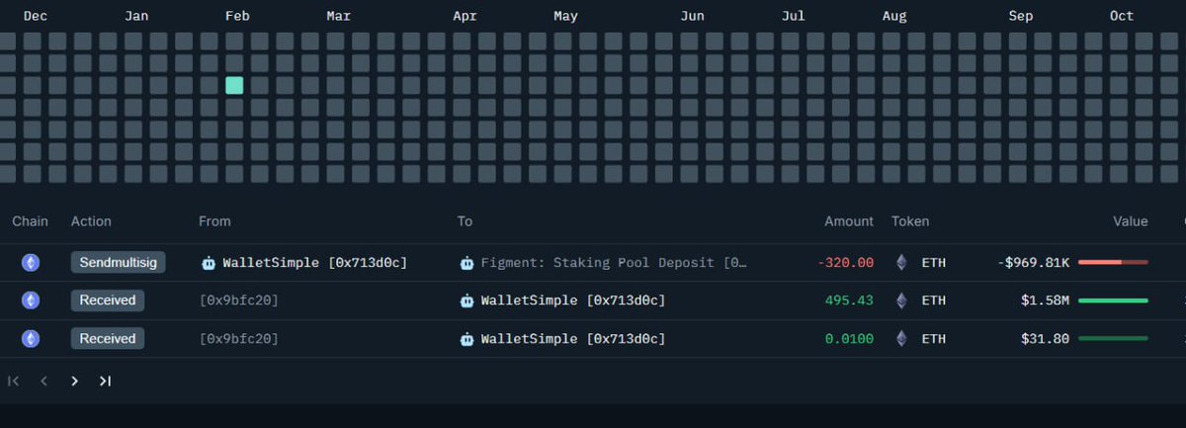Viewport: 1186px width, 428px height.
Task: Sort by Amount column header
Action: coord(849,221)
